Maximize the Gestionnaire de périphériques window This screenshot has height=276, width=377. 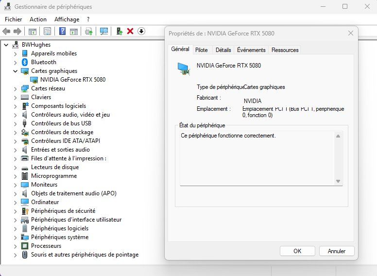(345, 6)
